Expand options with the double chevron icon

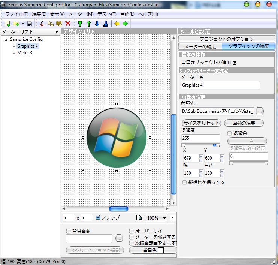[172, 217]
